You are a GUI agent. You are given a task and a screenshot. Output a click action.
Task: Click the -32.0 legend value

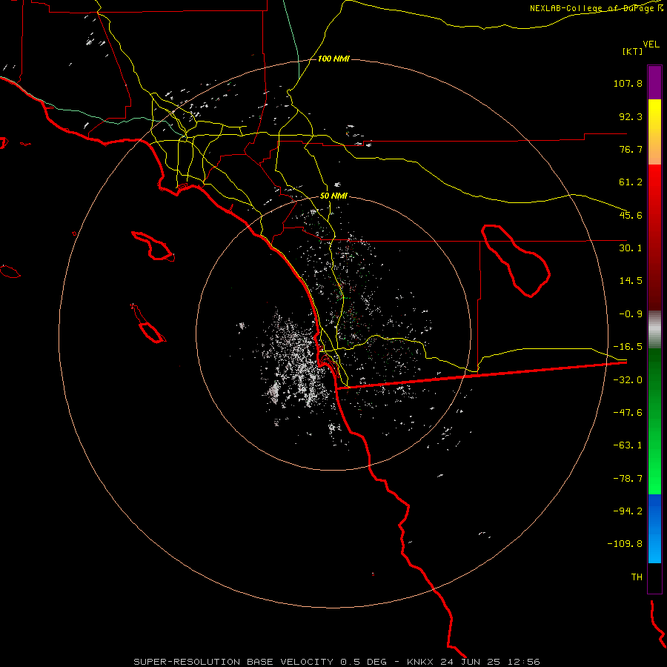click(628, 380)
